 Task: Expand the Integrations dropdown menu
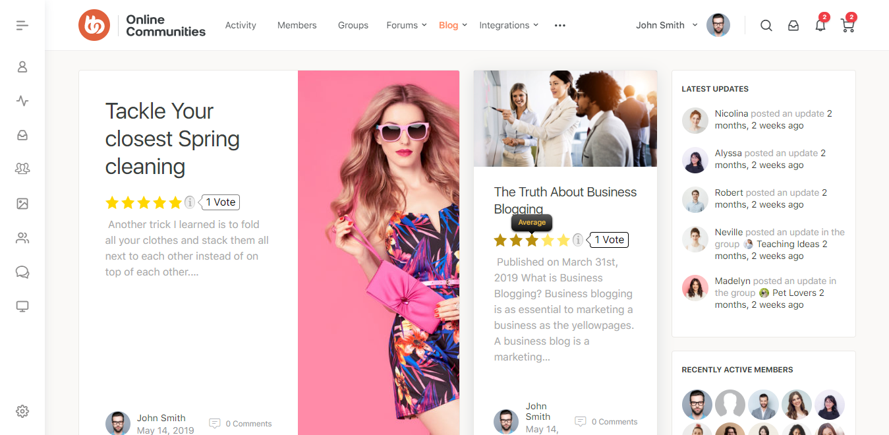pos(508,25)
